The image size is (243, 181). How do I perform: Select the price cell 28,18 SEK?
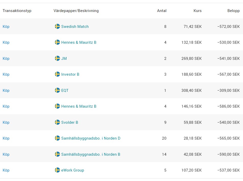(x=193, y=138)
